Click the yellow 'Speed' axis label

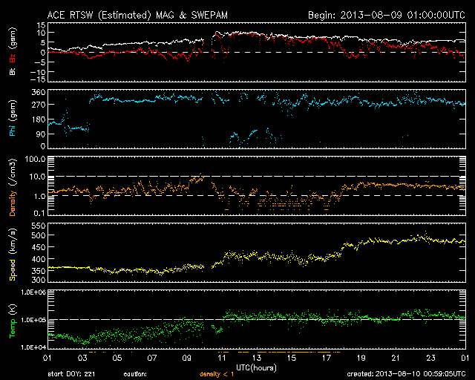pos(13,270)
